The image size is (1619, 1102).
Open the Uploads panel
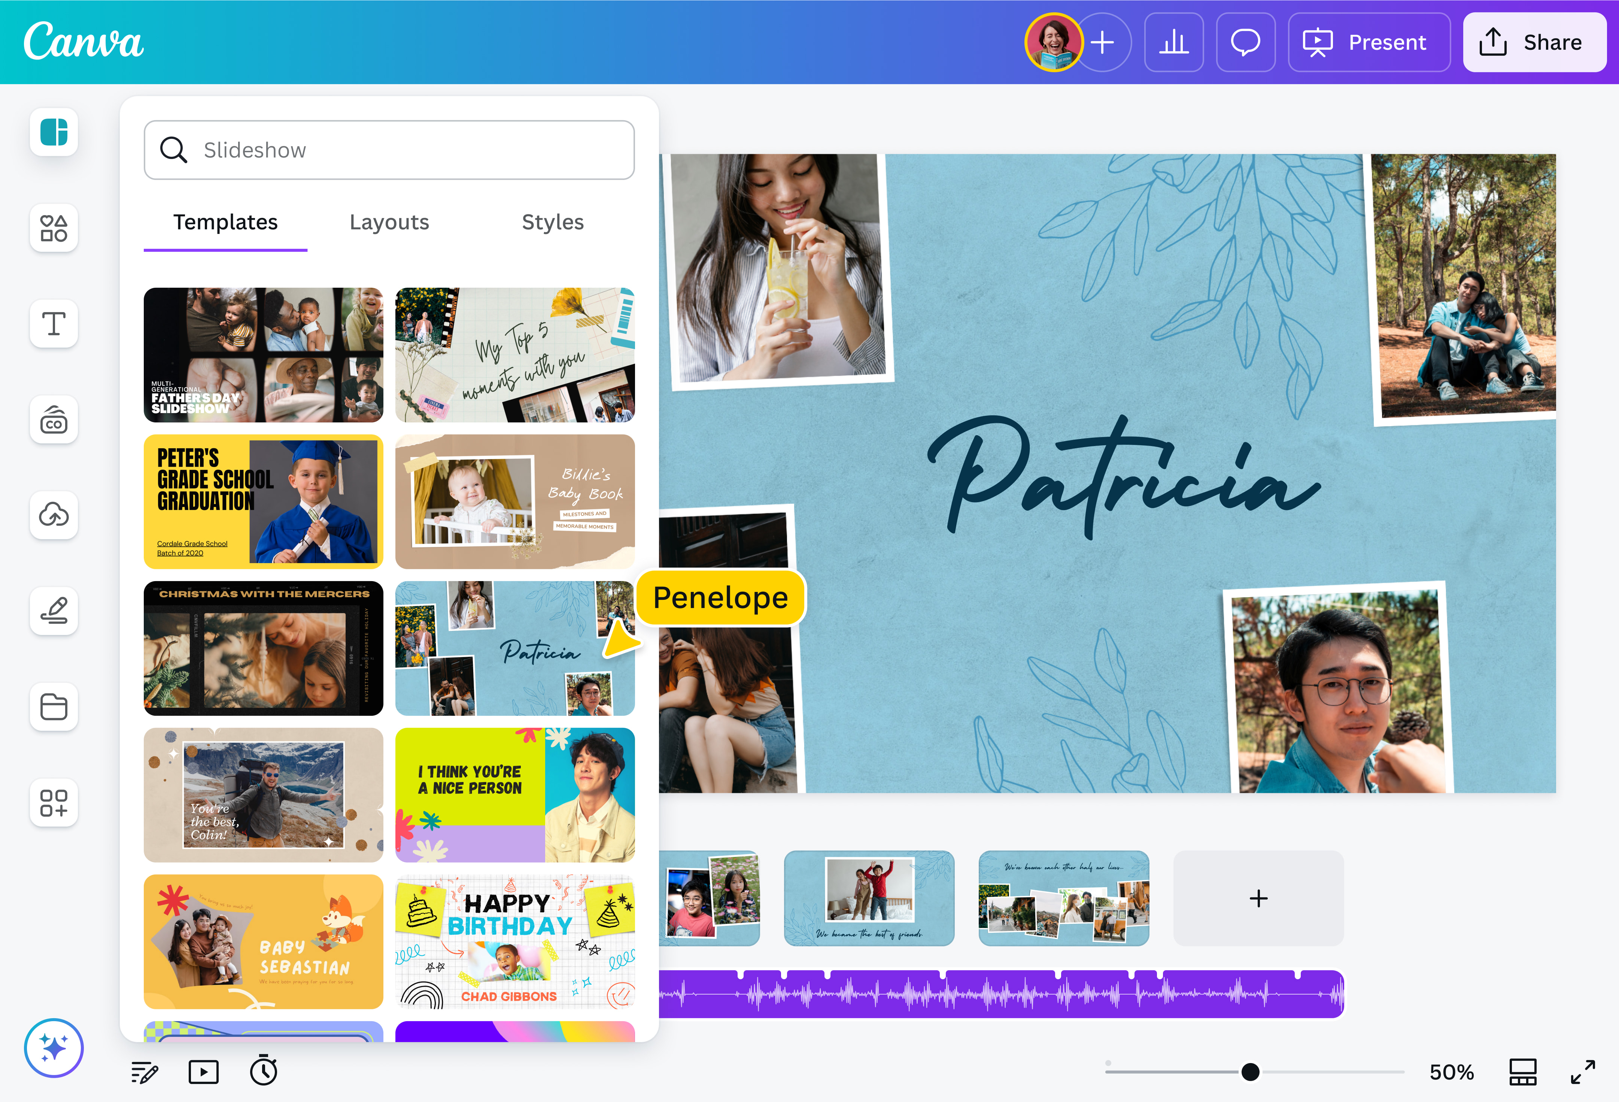[54, 515]
